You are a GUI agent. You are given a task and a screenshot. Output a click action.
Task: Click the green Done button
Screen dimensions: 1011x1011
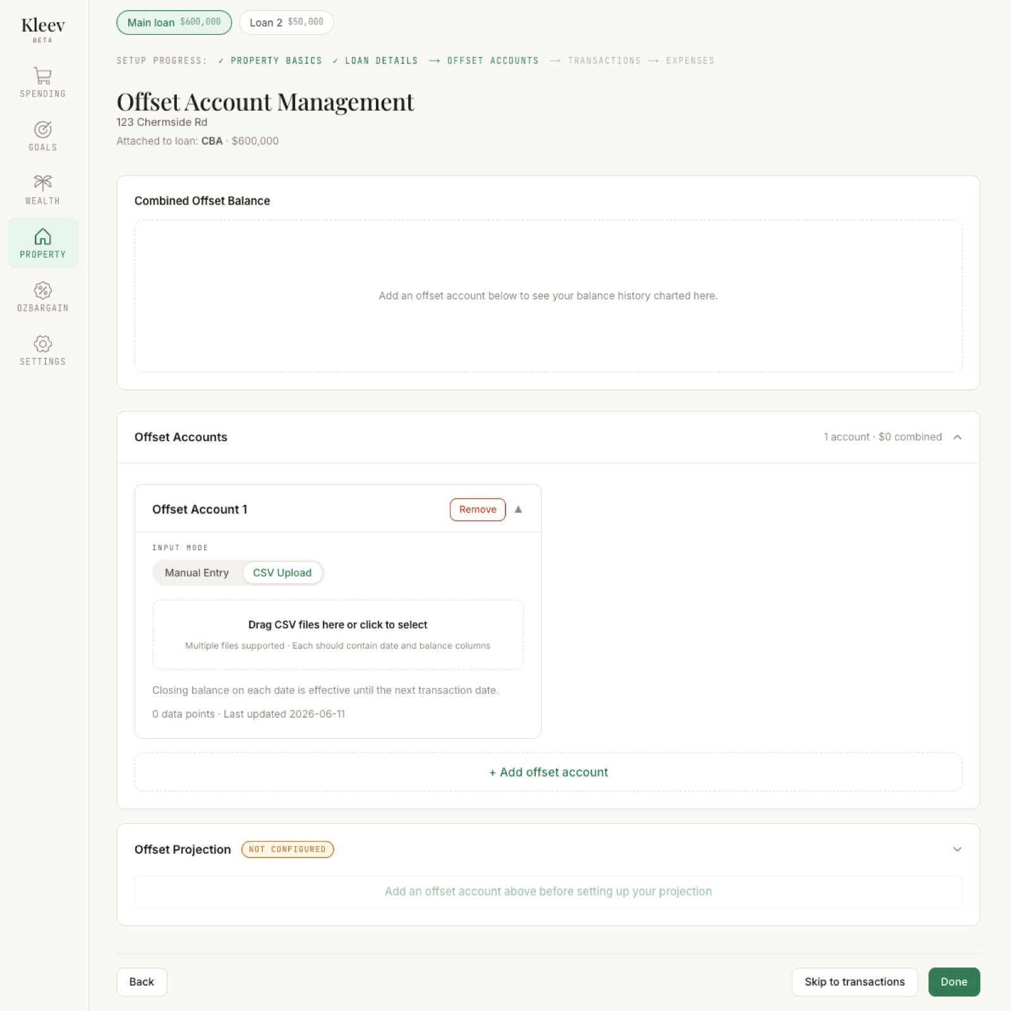point(954,982)
